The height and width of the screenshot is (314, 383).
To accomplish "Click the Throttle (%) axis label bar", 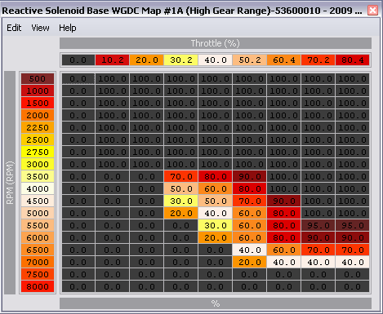I will (x=216, y=43).
